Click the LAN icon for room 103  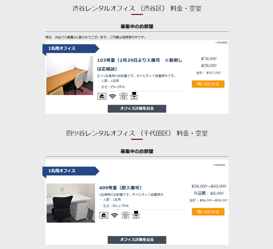coord(102,96)
